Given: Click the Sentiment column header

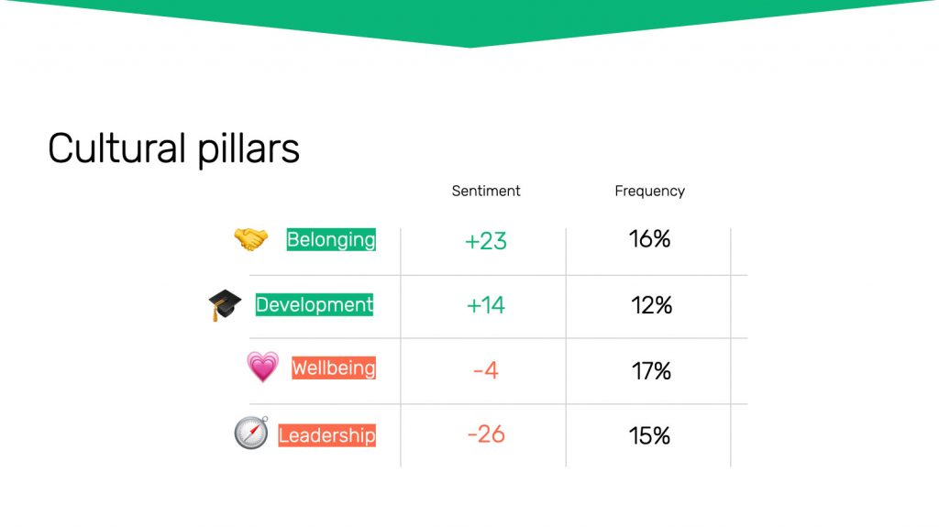Looking at the screenshot, I should pos(486,191).
